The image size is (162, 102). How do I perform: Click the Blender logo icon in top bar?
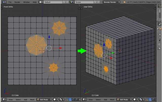tap(125, 2)
